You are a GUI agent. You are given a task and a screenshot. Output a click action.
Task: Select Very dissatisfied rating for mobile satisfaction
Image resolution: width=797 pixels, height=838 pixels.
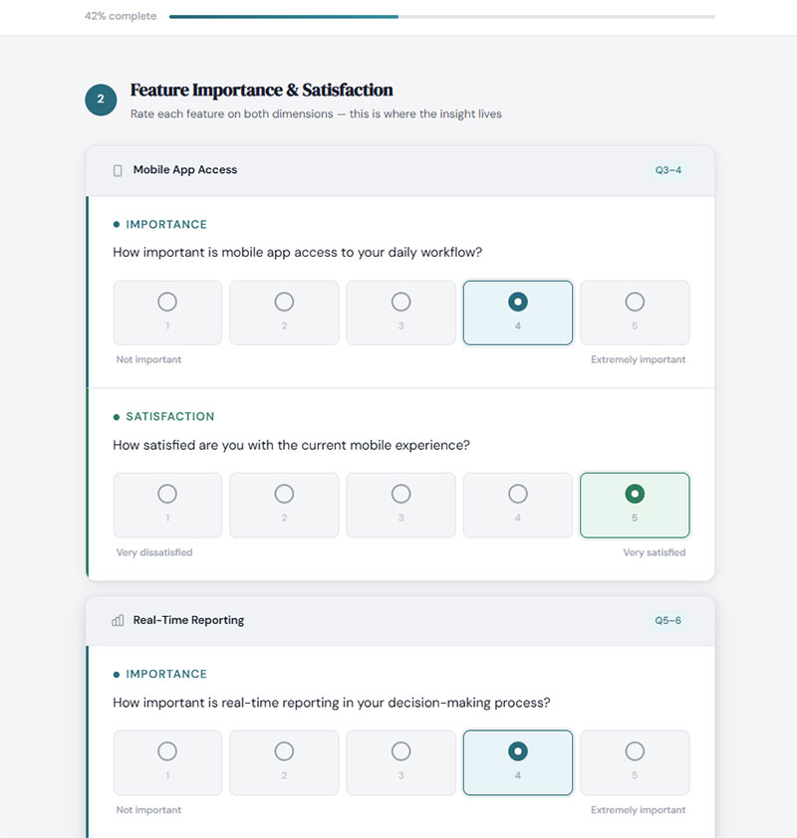(166, 505)
